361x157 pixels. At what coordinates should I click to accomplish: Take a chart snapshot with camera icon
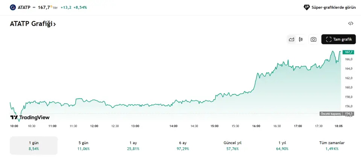[313, 39]
